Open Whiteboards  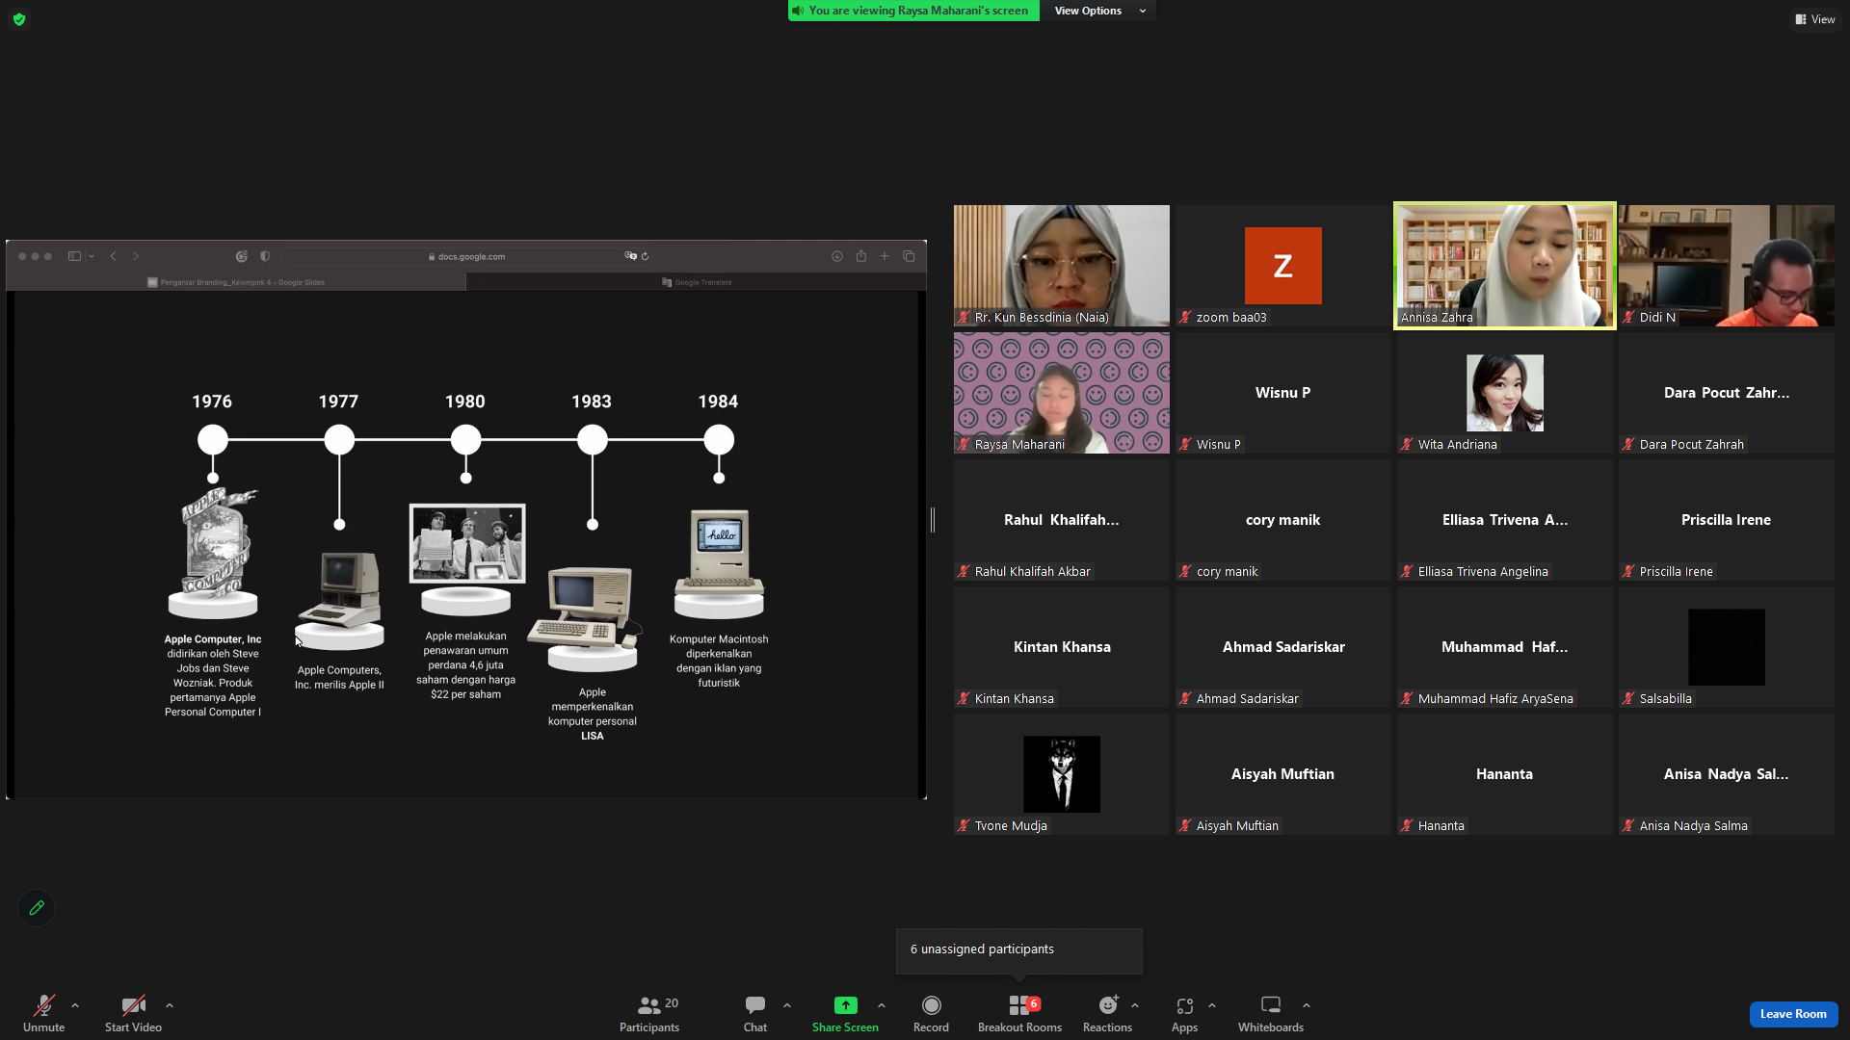1271,1013
